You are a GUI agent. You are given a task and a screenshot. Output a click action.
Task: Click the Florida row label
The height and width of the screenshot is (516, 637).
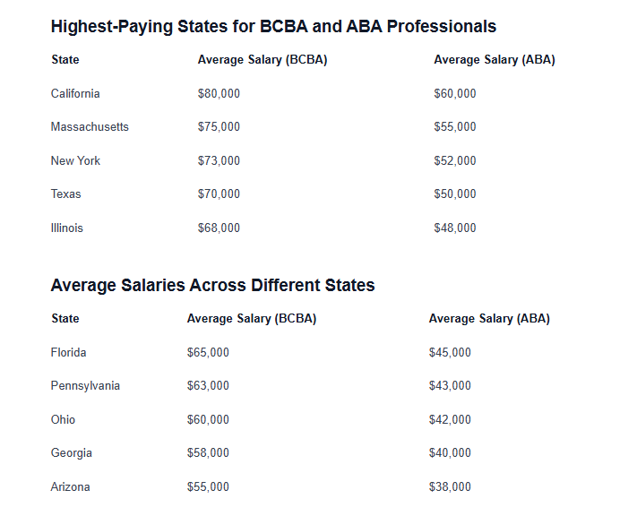point(69,353)
